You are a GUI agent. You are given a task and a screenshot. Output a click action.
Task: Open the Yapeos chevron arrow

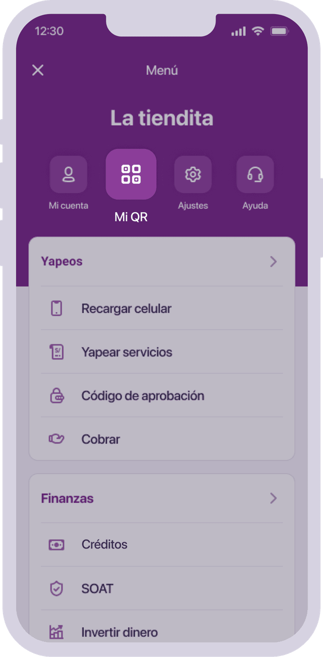coord(273,262)
